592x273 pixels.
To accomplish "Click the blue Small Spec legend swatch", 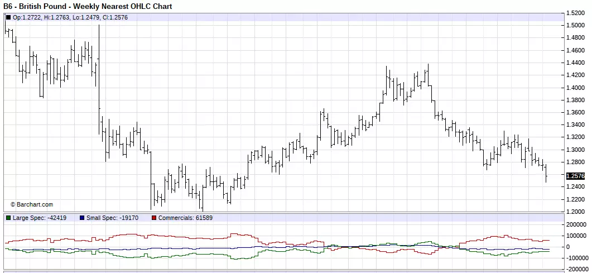I will click(x=83, y=218).
